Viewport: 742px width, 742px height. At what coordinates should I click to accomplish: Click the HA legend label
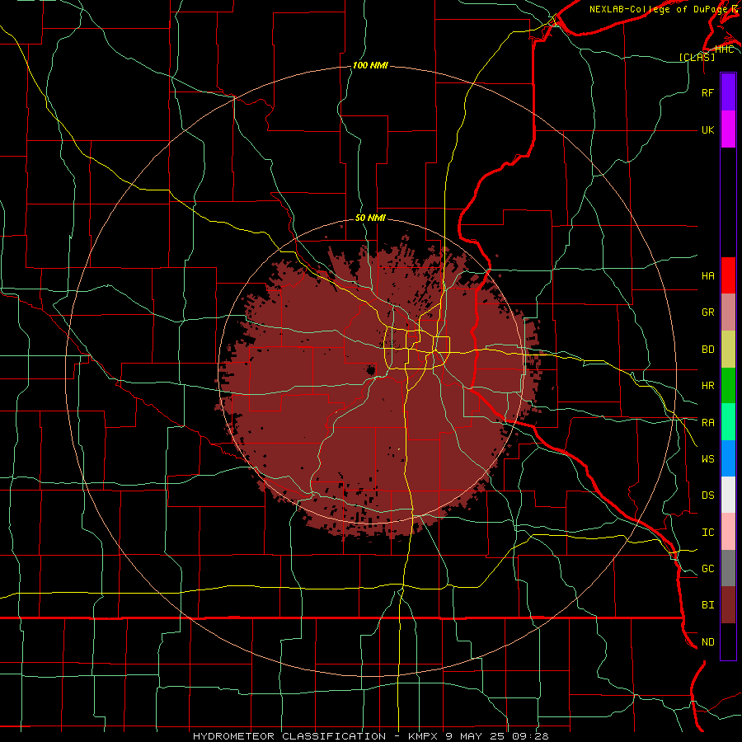click(707, 275)
